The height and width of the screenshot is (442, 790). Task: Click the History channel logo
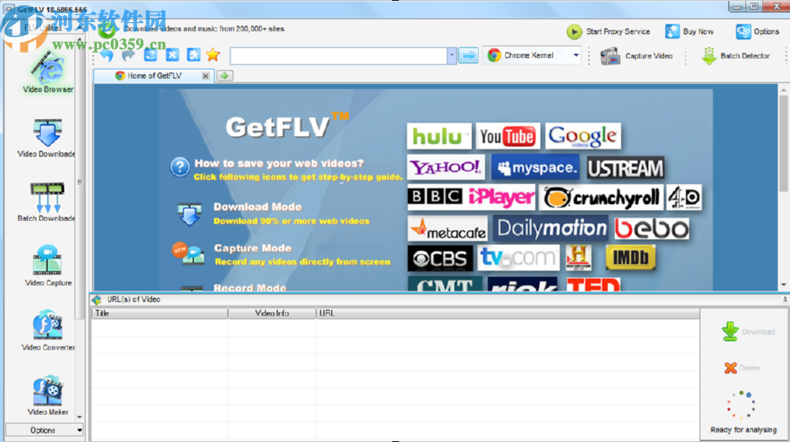(x=578, y=258)
